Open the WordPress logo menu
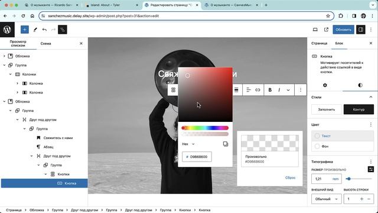Image resolution: width=378 pixels, height=213 pixels. point(7,30)
